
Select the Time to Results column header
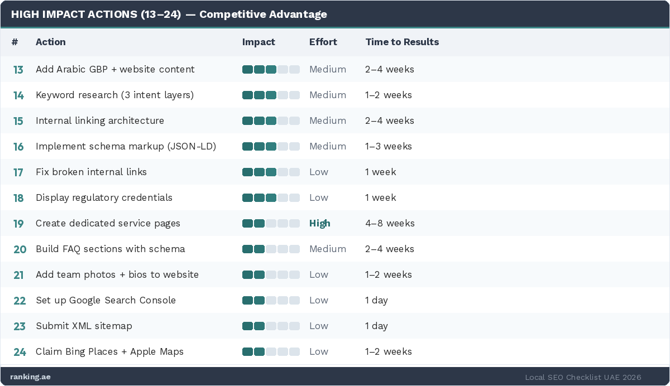(x=402, y=42)
